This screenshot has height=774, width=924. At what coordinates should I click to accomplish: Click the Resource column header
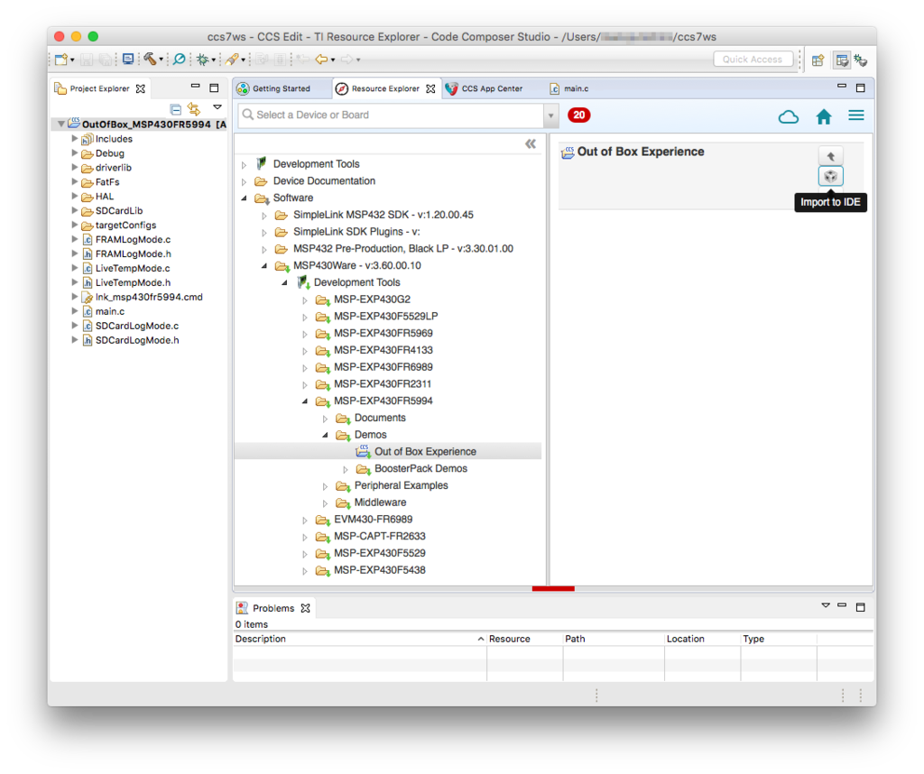click(x=524, y=639)
